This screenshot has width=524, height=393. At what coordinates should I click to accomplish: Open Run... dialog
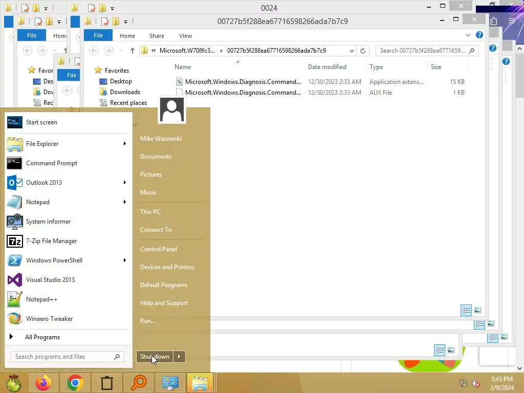148,321
